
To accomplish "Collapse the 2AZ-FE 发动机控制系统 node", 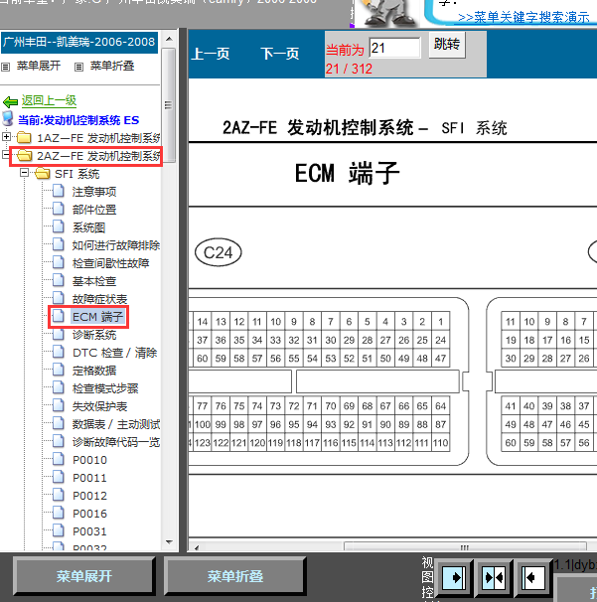I will click(x=5, y=155).
